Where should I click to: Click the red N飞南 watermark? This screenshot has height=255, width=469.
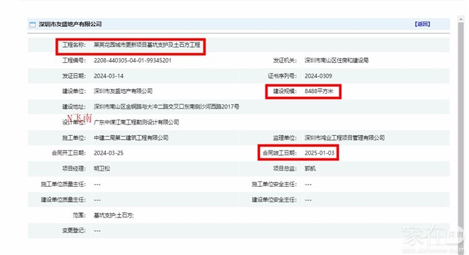click(79, 118)
